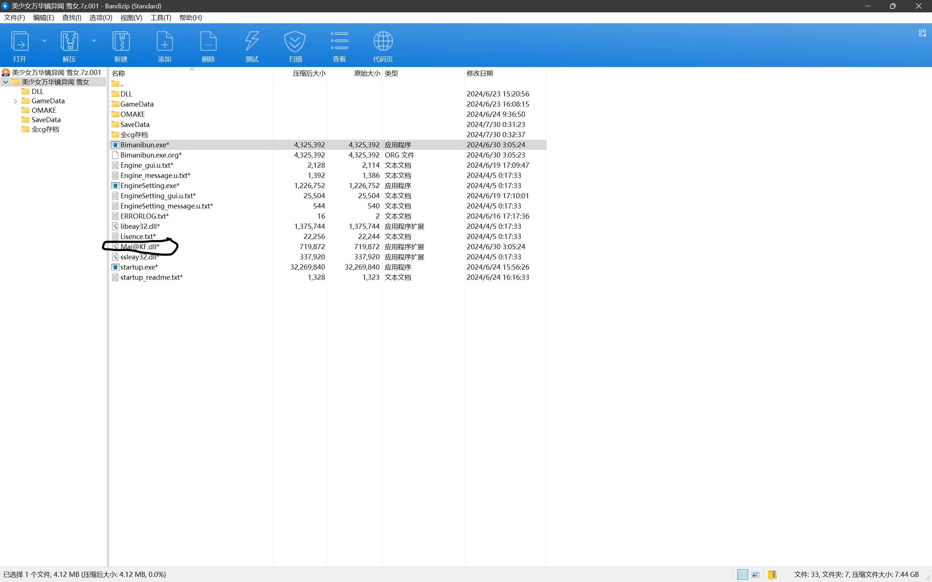Click the 2024/6/24 16:16:33 date cell
Viewport: 932px width, 582px height.
498,277
